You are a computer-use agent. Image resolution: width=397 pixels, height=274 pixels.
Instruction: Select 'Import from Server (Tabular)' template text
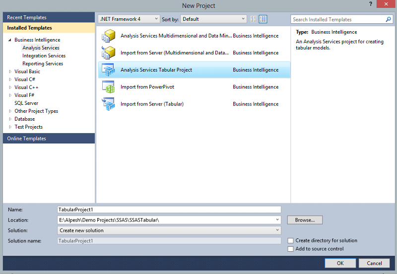click(x=152, y=104)
